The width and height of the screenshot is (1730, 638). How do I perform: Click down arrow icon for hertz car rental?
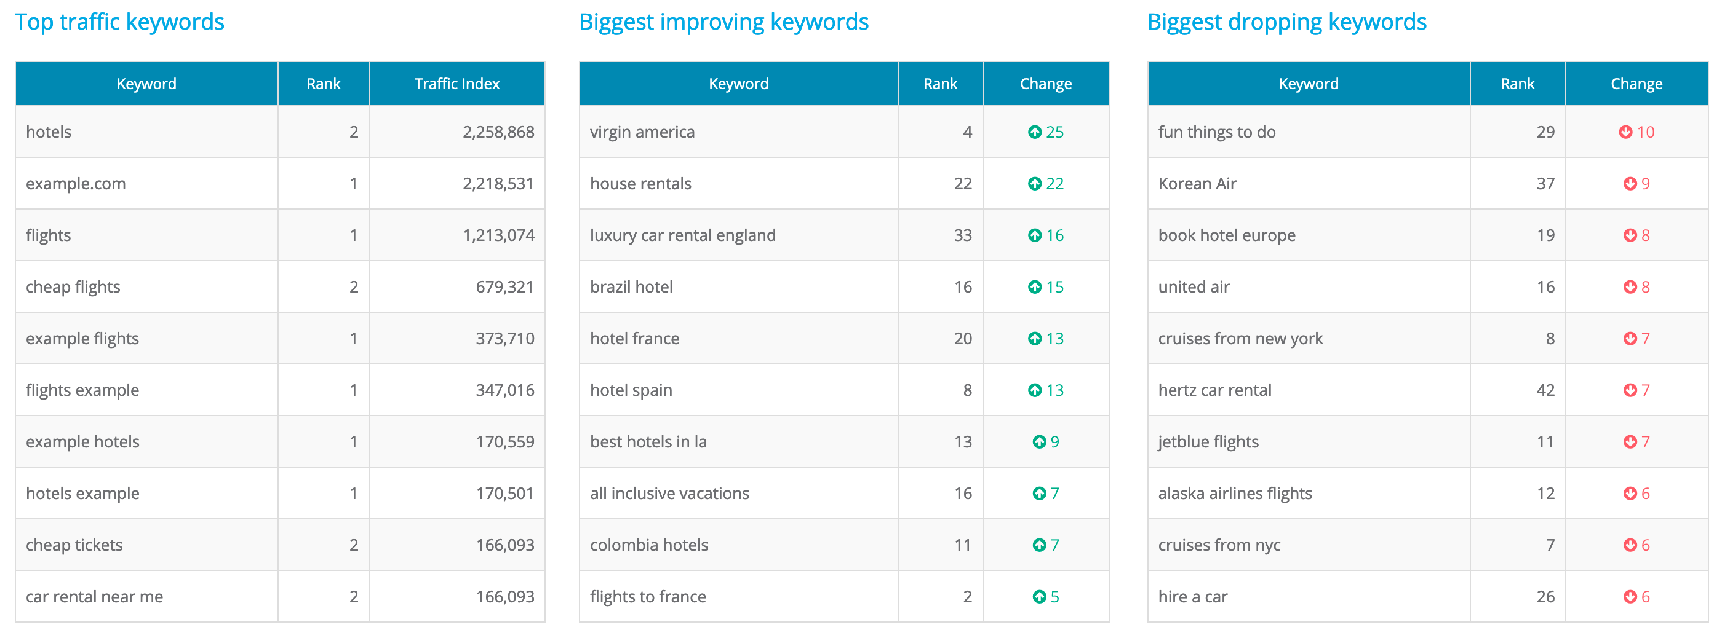[x=1630, y=390]
